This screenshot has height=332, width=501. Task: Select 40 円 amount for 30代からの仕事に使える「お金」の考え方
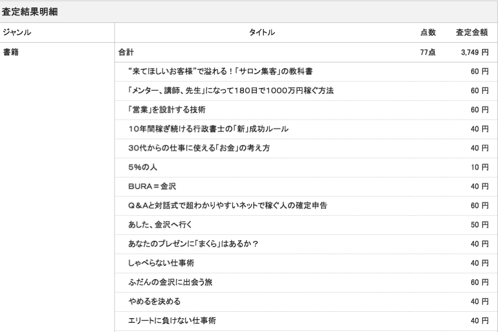[x=480, y=148]
